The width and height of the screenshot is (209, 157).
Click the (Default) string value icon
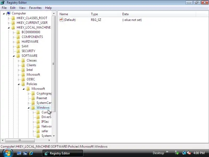click(61, 20)
